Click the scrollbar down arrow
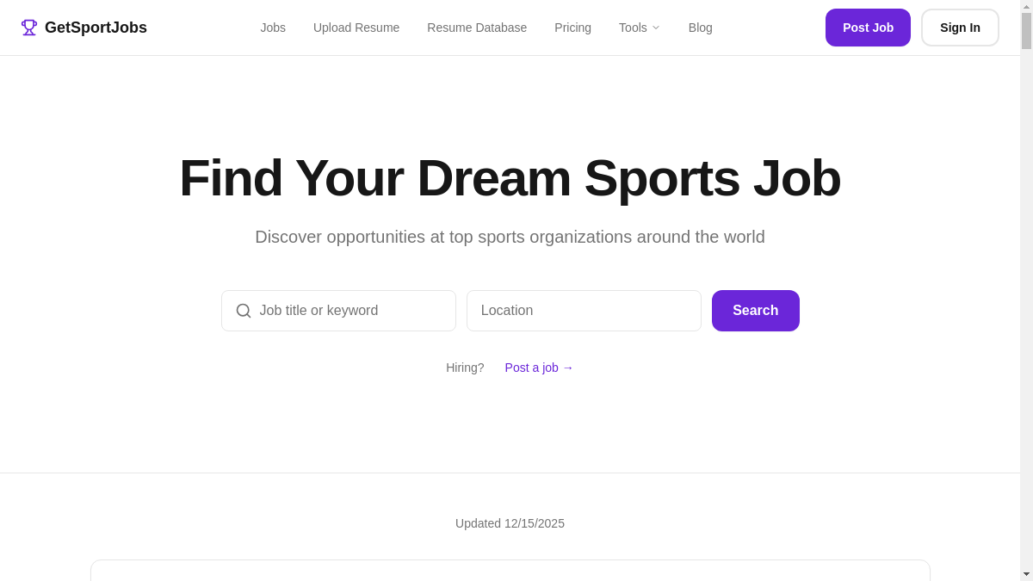This screenshot has width=1033, height=581. (x=1026, y=574)
